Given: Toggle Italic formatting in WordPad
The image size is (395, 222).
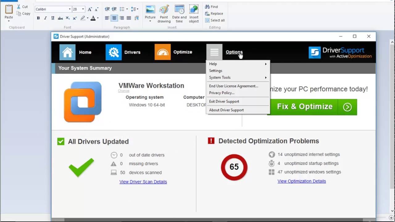Looking at the screenshot, I should pos(45,18).
